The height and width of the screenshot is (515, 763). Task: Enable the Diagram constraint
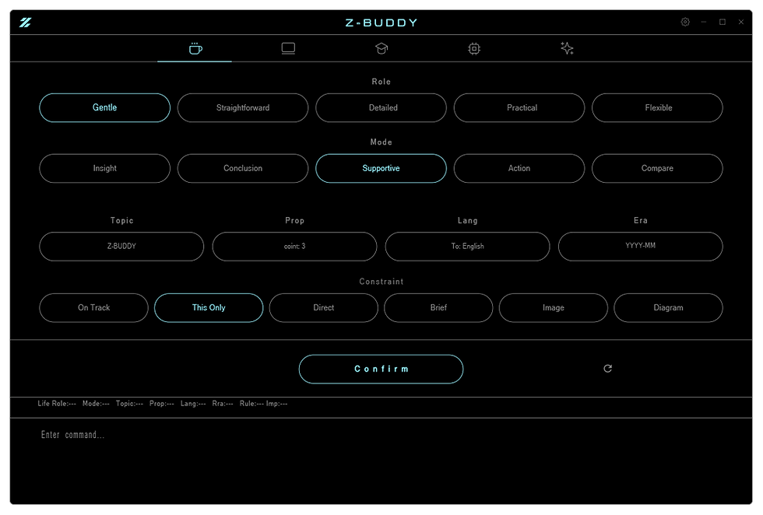pos(668,308)
